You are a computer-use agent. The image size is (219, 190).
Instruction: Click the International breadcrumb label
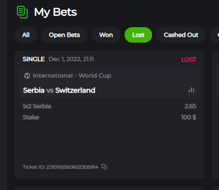click(x=53, y=76)
